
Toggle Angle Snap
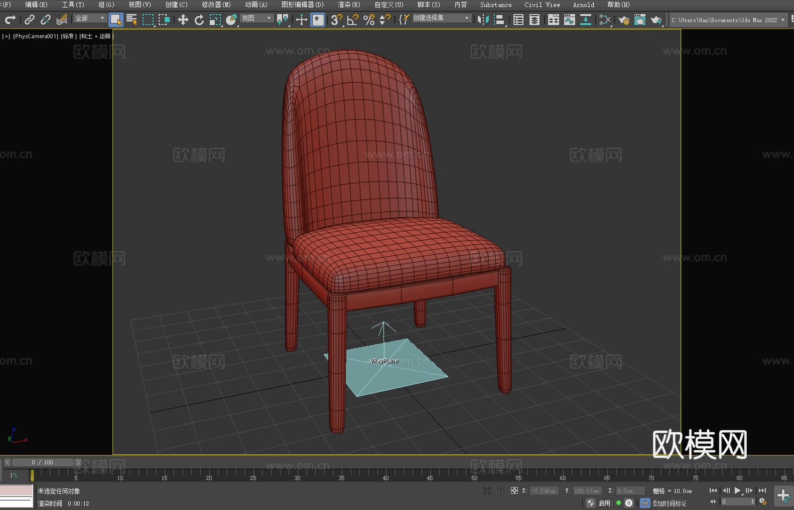pyautogui.click(x=353, y=20)
